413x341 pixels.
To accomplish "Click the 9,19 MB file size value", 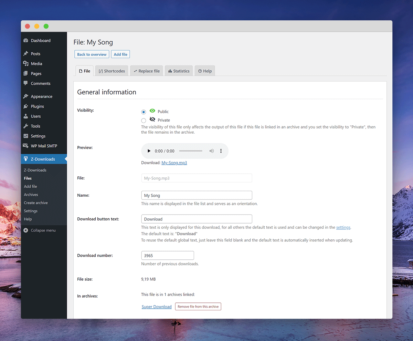I will point(148,279).
